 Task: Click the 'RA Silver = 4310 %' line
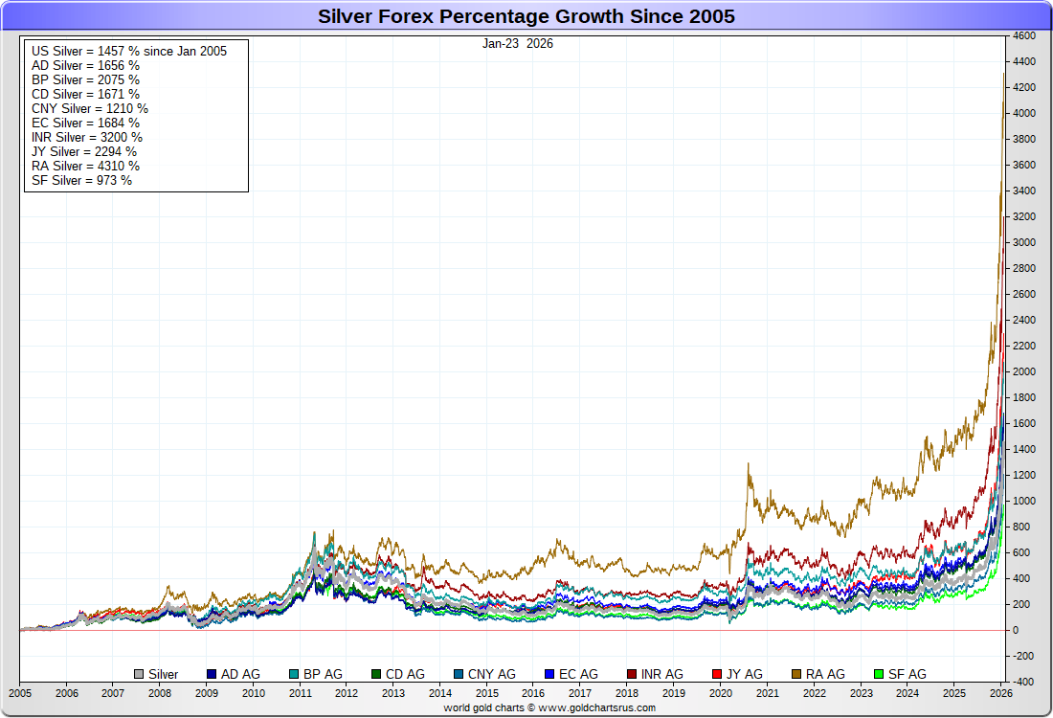pos(85,166)
